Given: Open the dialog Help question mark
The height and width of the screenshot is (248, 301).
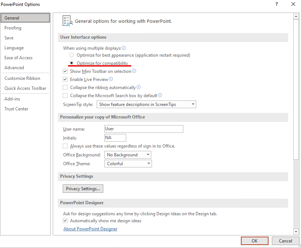Looking at the screenshot, I should (x=277, y=4).
